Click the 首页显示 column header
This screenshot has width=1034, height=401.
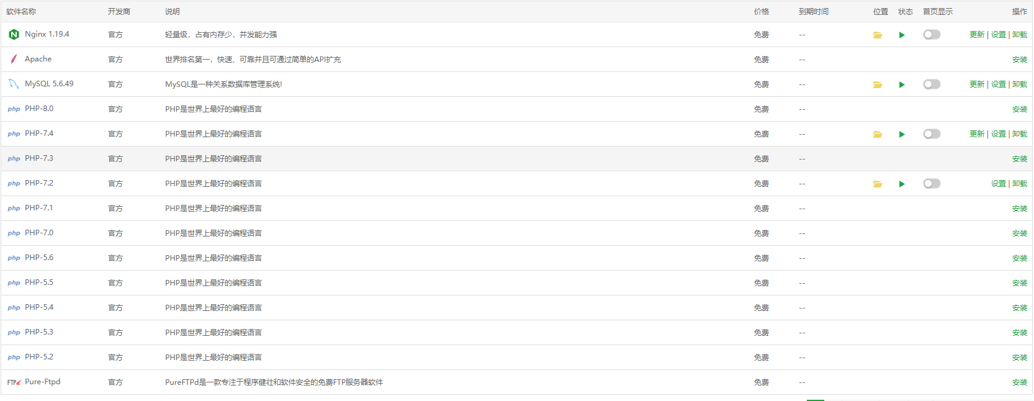(938, 12)
